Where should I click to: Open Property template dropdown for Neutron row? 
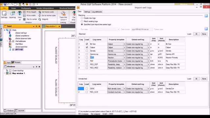tap(124, 58)
